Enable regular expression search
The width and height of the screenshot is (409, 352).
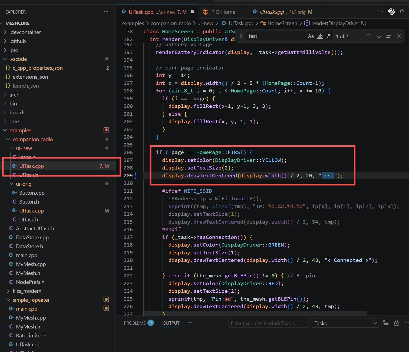coord(329,36)
